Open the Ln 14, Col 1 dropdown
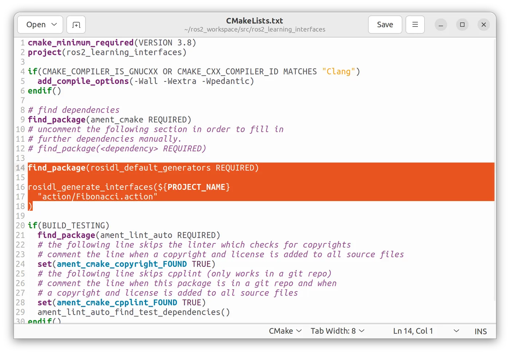The width and height of the screenshot is (510, 354). point(426,331)
